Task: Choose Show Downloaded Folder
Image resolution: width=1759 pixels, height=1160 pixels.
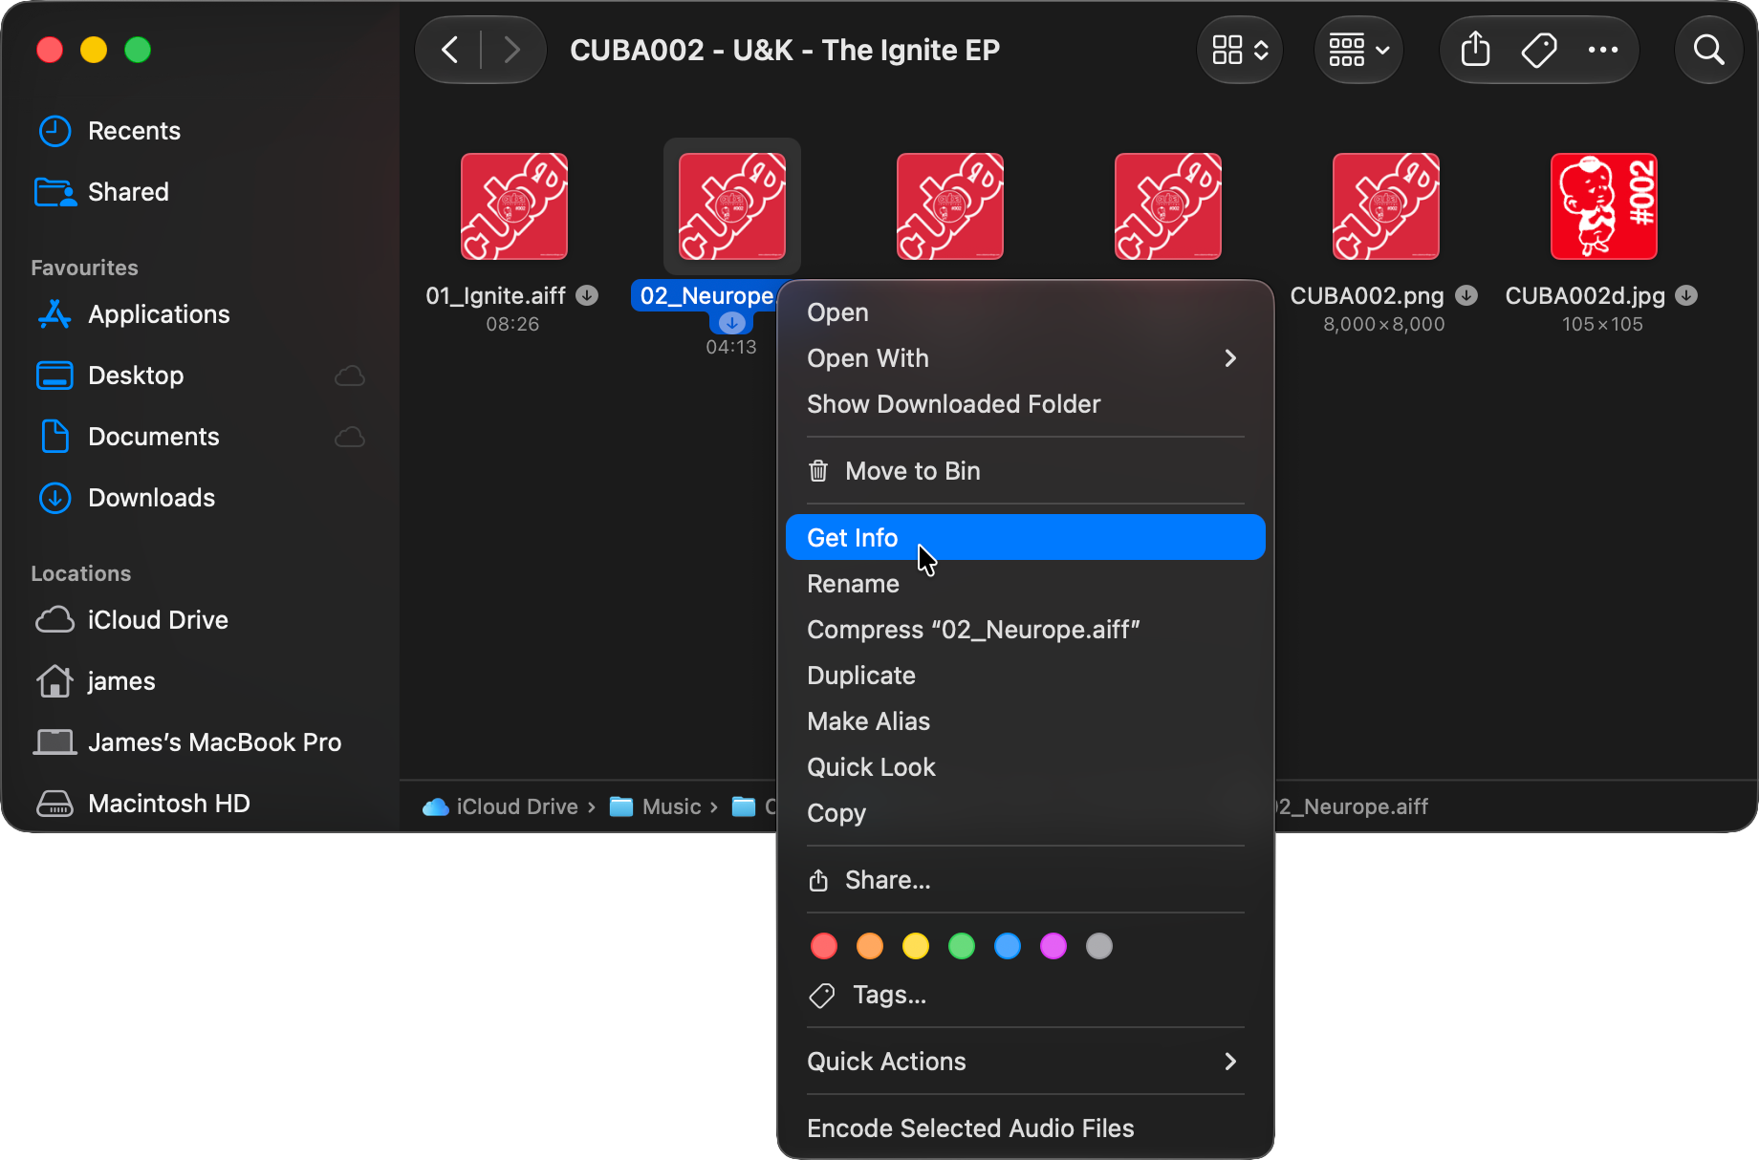Action: 1026,404
